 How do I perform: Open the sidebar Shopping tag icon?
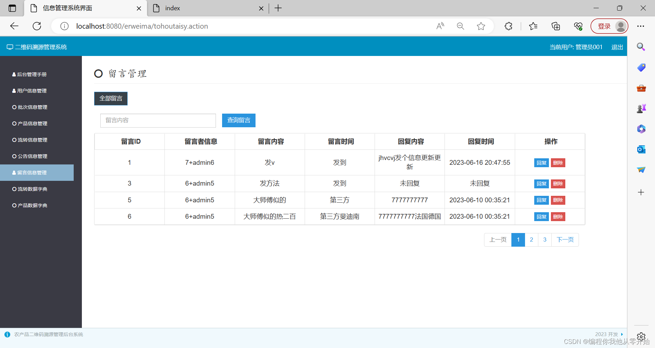point(641,67)
